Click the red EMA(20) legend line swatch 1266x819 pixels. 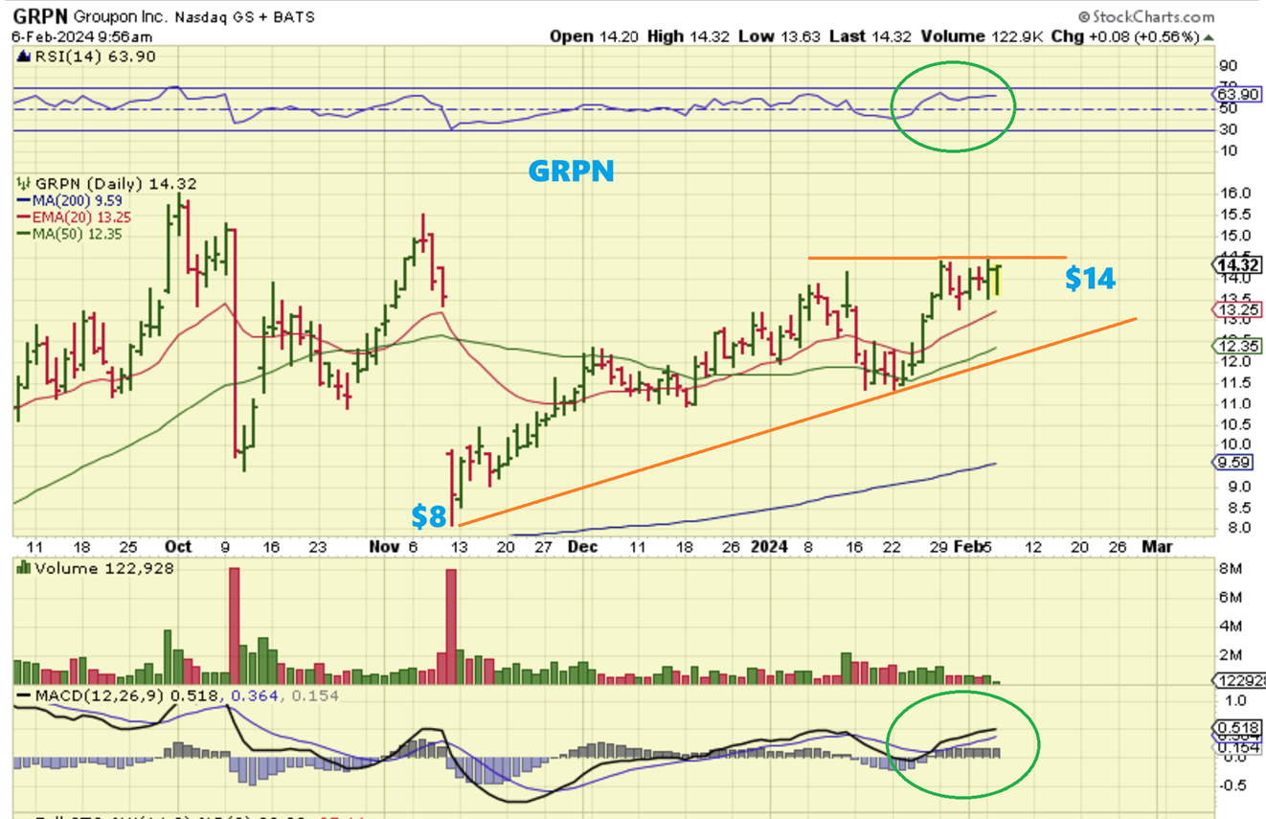pos(24,216)
